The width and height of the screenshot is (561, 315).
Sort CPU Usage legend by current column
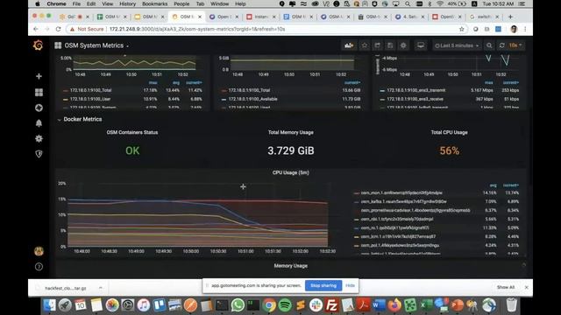[x=510, y=185]
